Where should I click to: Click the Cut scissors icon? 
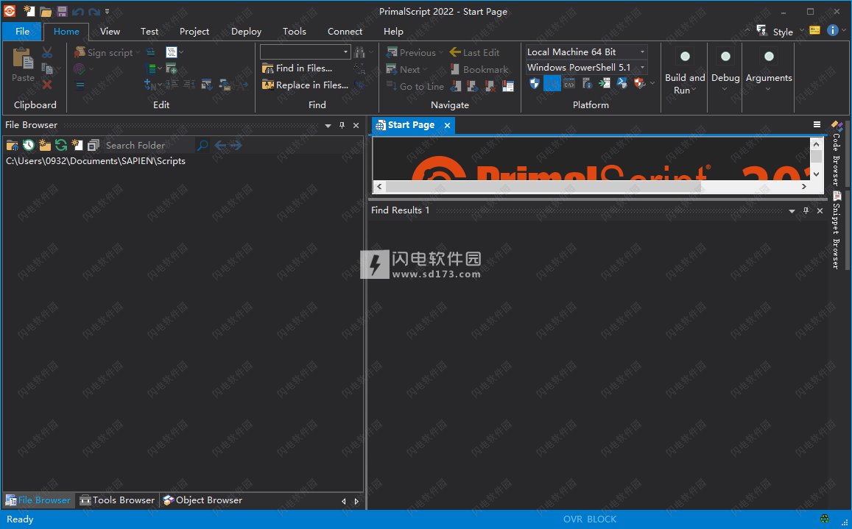[x=47, y=53]
